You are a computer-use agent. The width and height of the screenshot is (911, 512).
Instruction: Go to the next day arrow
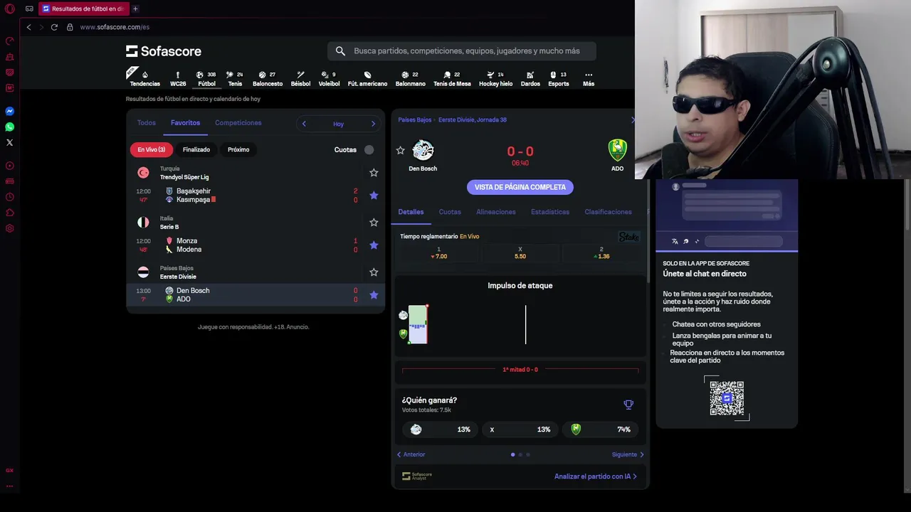(373, 124)
